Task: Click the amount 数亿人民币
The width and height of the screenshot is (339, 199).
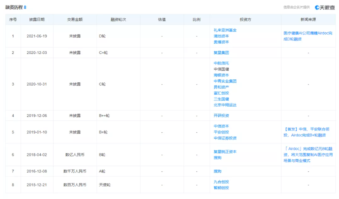Action: click(75, 155)
